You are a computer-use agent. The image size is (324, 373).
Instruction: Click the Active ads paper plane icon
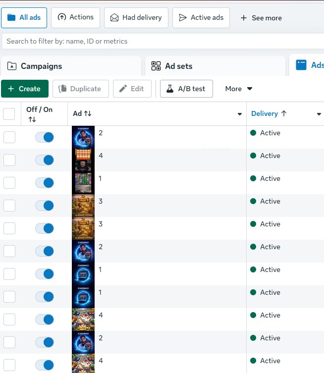coord(182,18)
